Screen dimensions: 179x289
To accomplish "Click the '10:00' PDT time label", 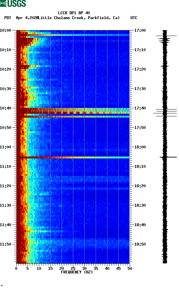I will (6, 30).
